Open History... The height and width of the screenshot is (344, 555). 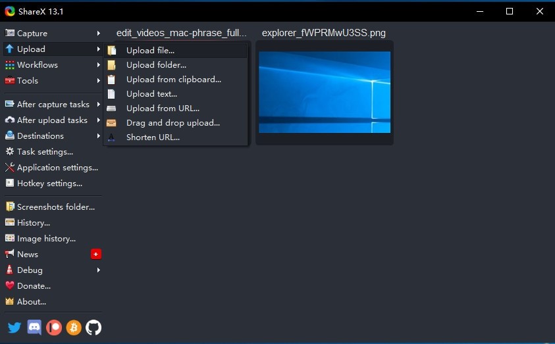(x=34, y=223)
